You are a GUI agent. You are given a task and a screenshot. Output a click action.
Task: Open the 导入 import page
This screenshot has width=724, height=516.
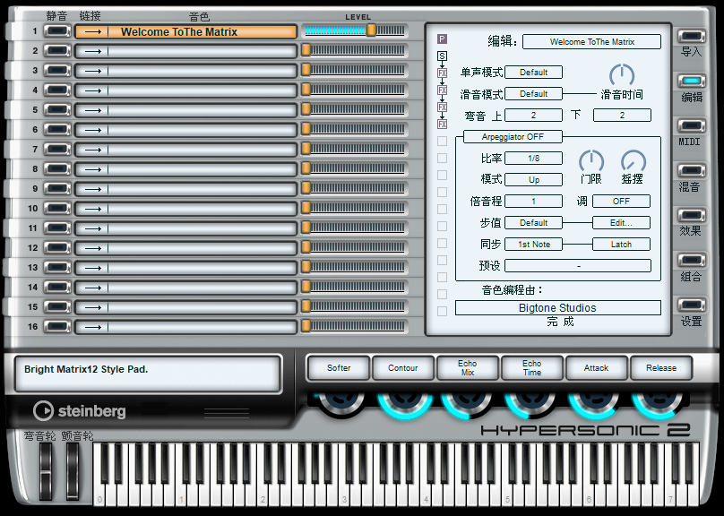[x=691, y=37]
